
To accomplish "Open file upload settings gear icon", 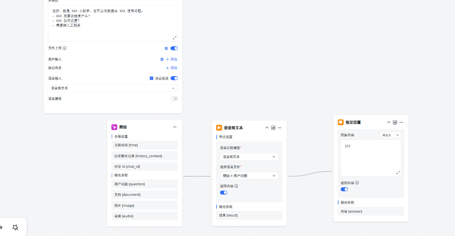I will 166,48.
